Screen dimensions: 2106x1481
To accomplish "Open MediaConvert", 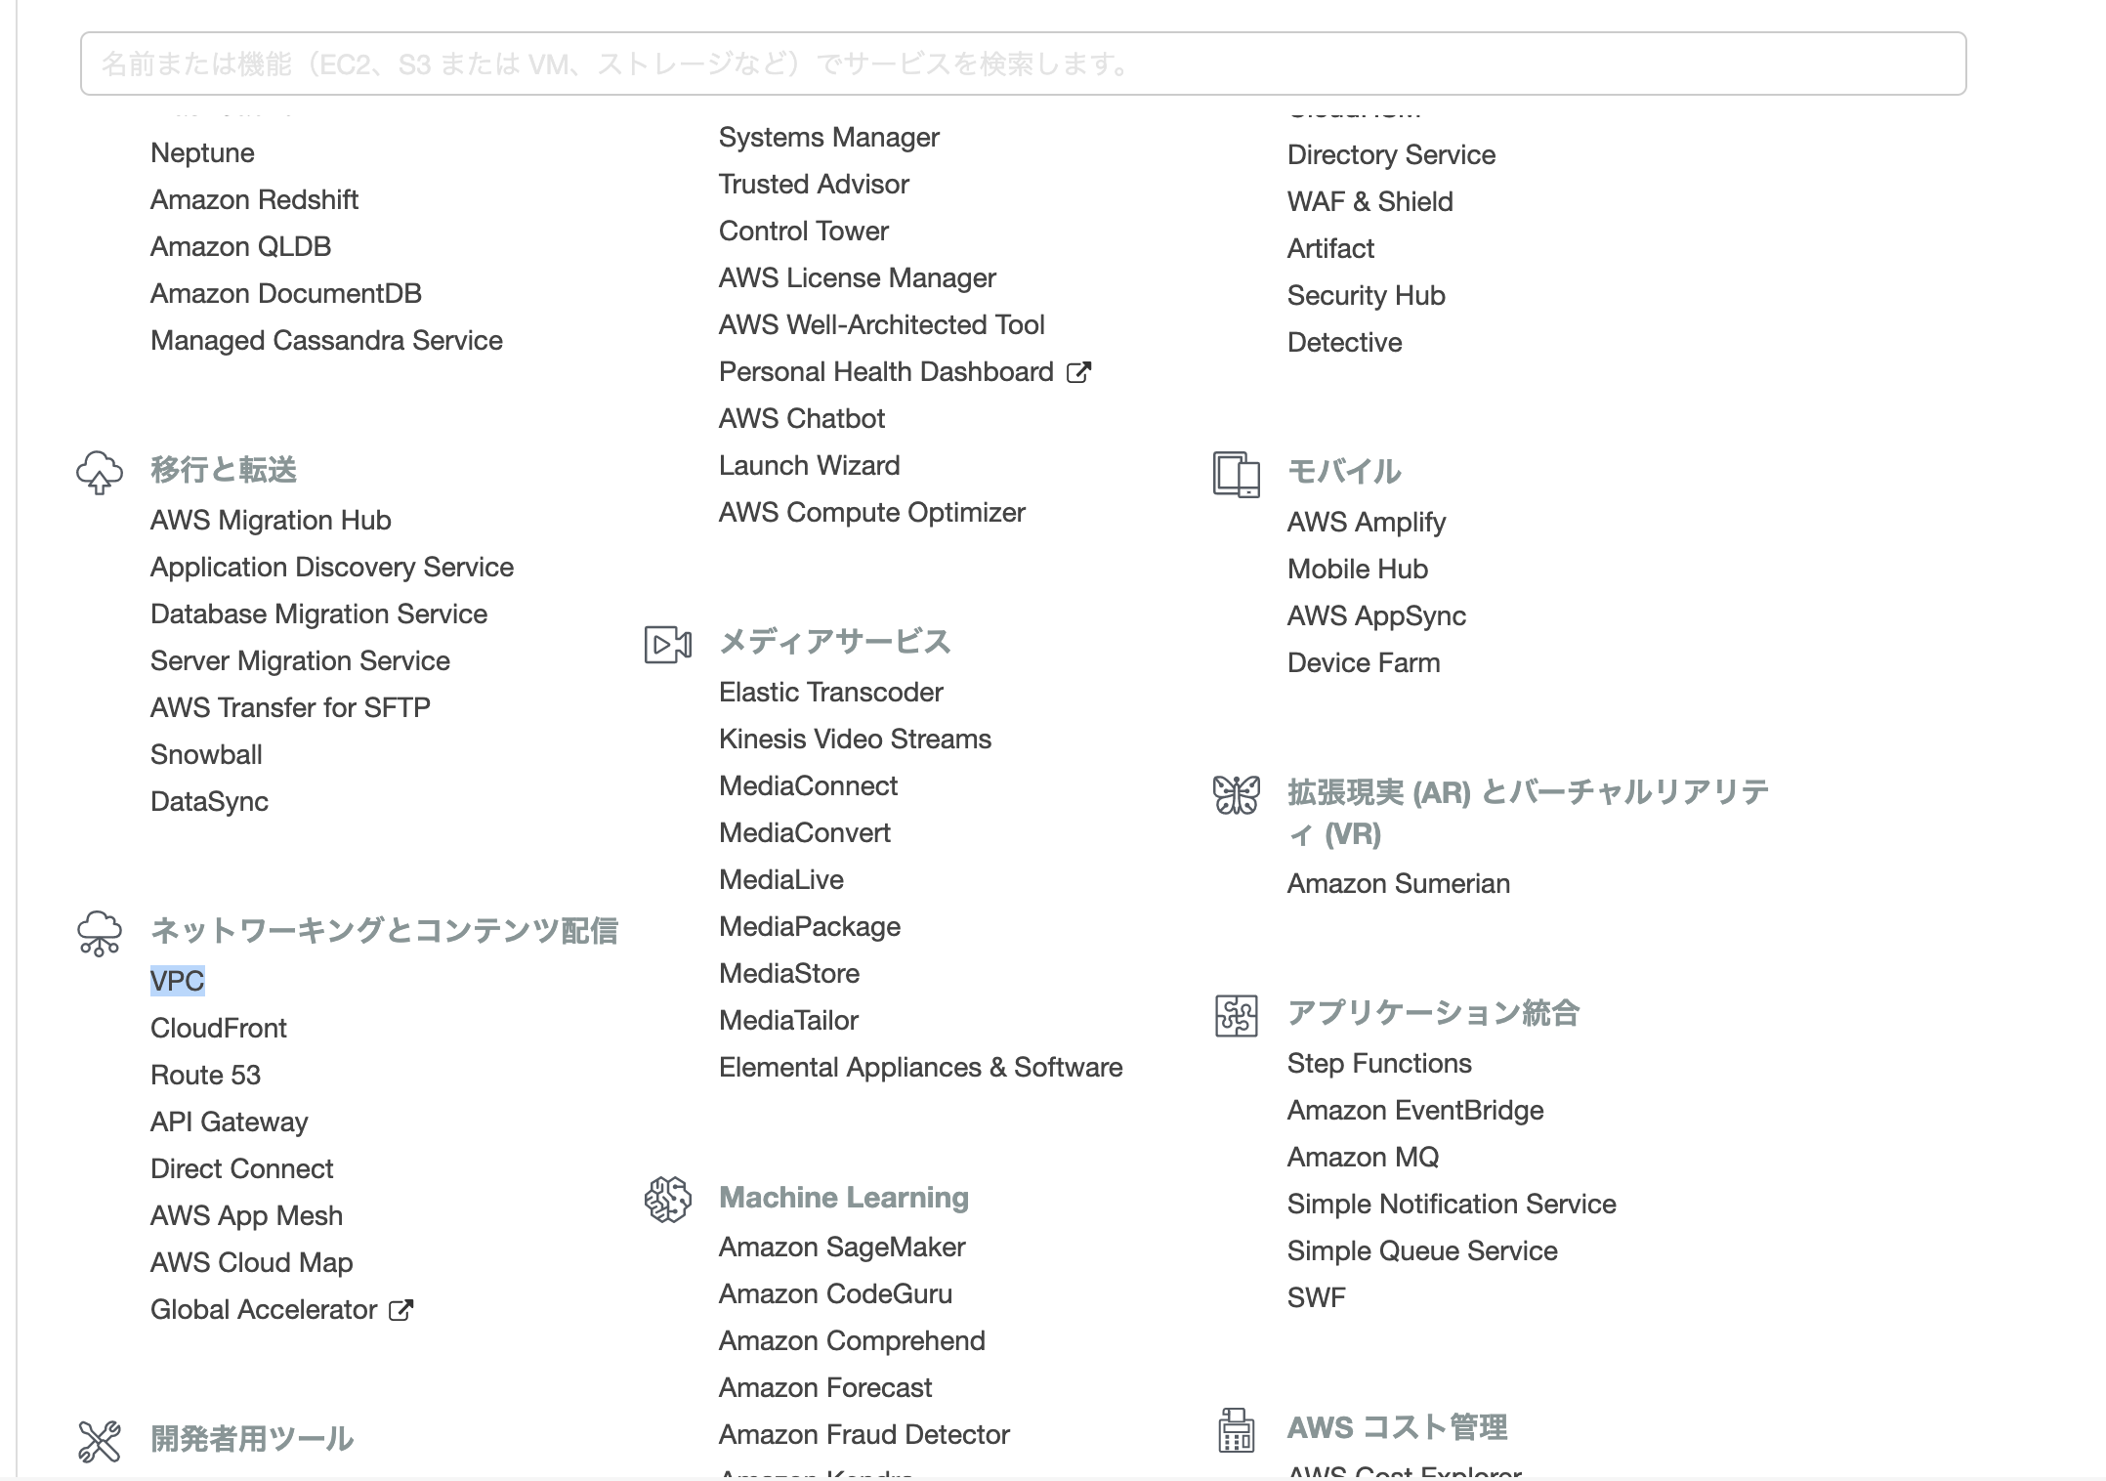I will [x=806, y=832].
